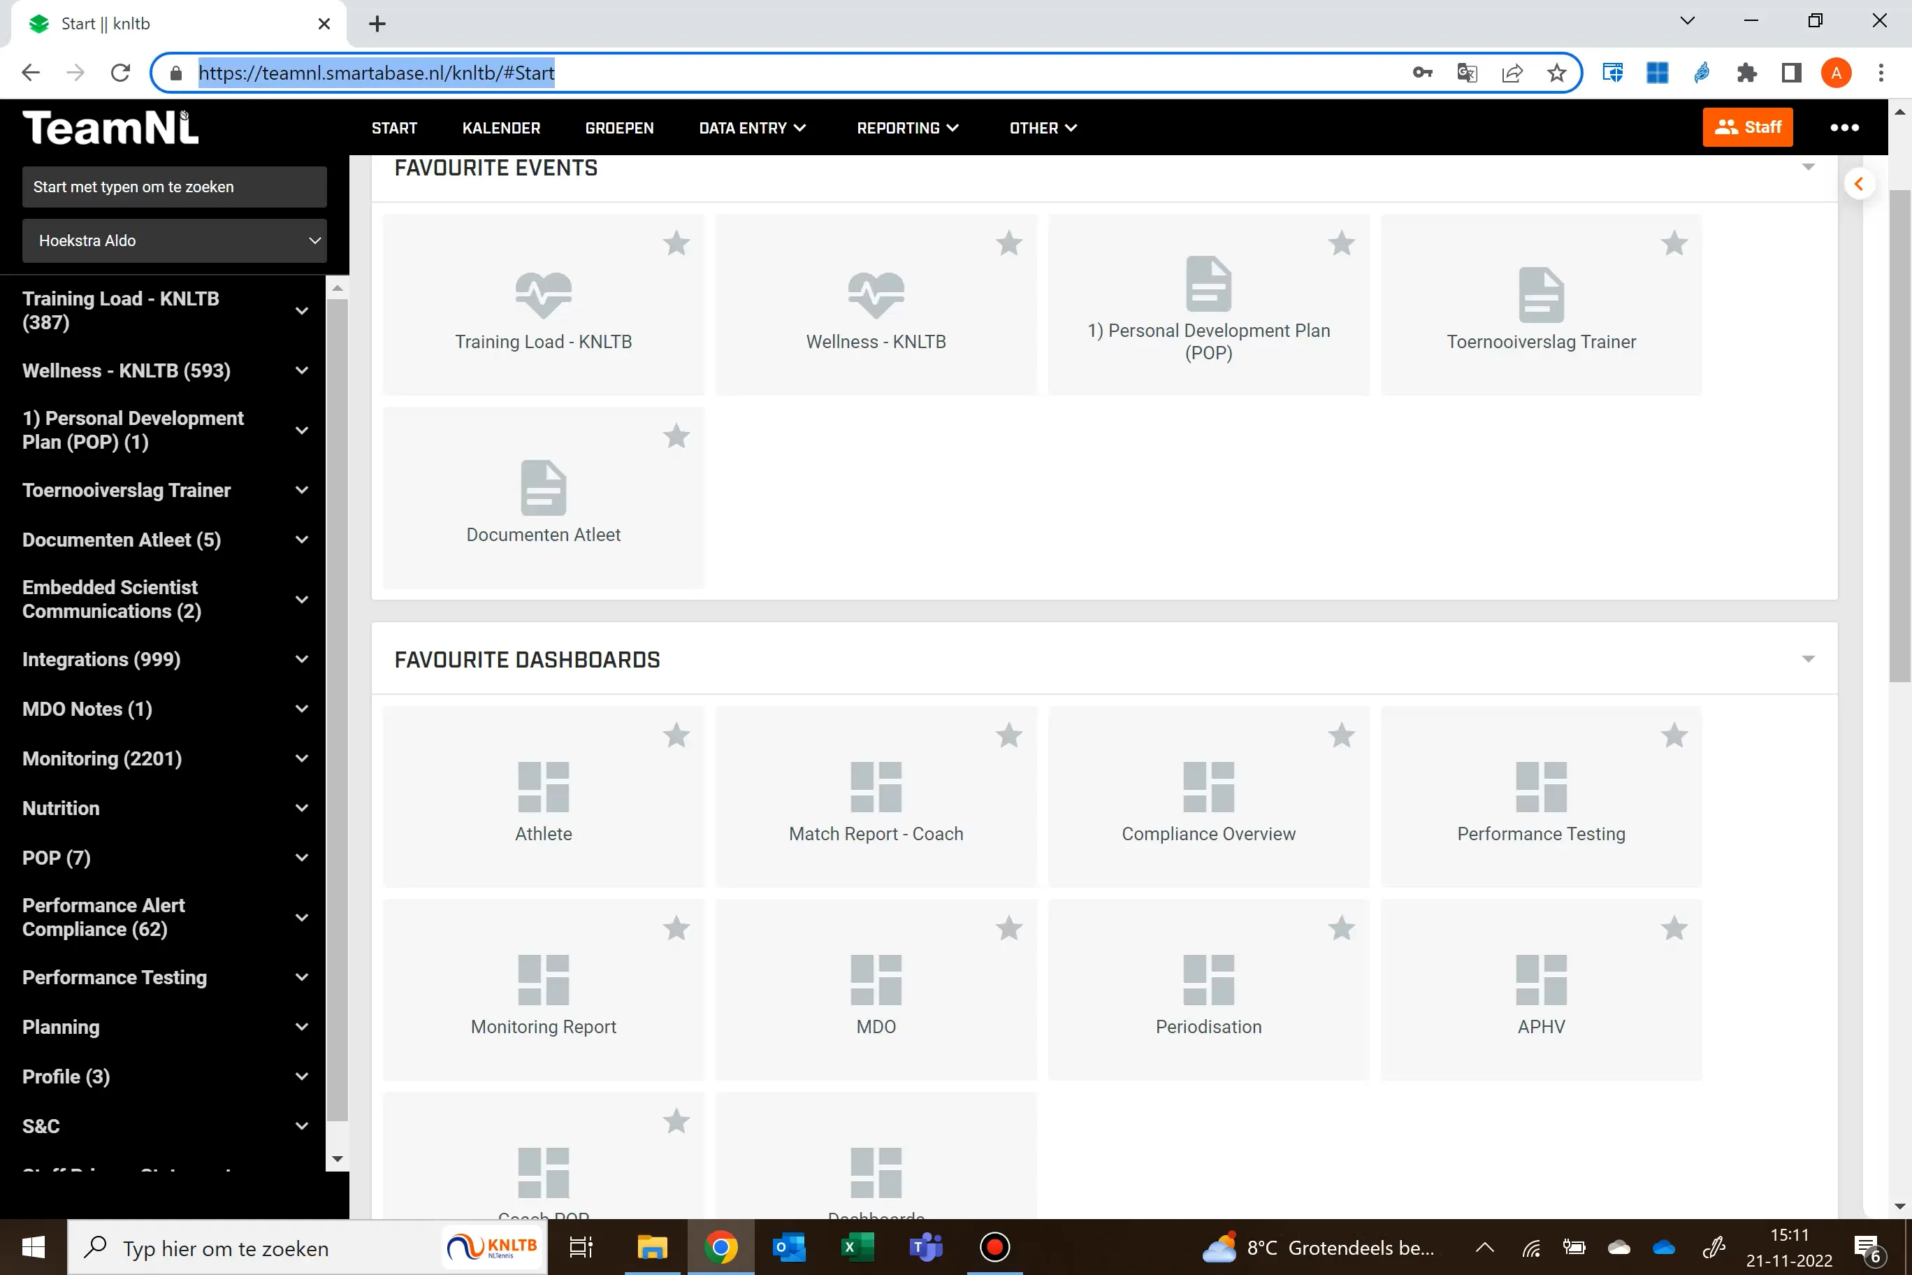This screenshot has height=1275, width=1912.
Task: Open Excel from the taskbar
Action: pos(857,1246)
